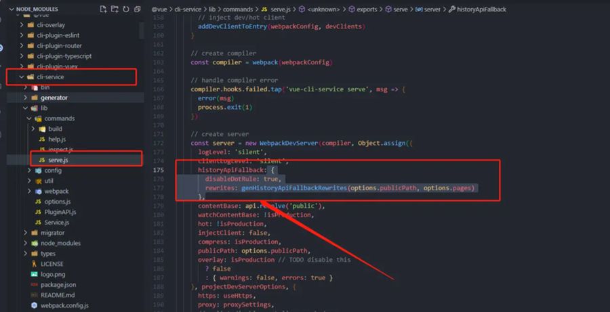Click the historyApiFallback breadcrumb item

(x=482, y=9)
